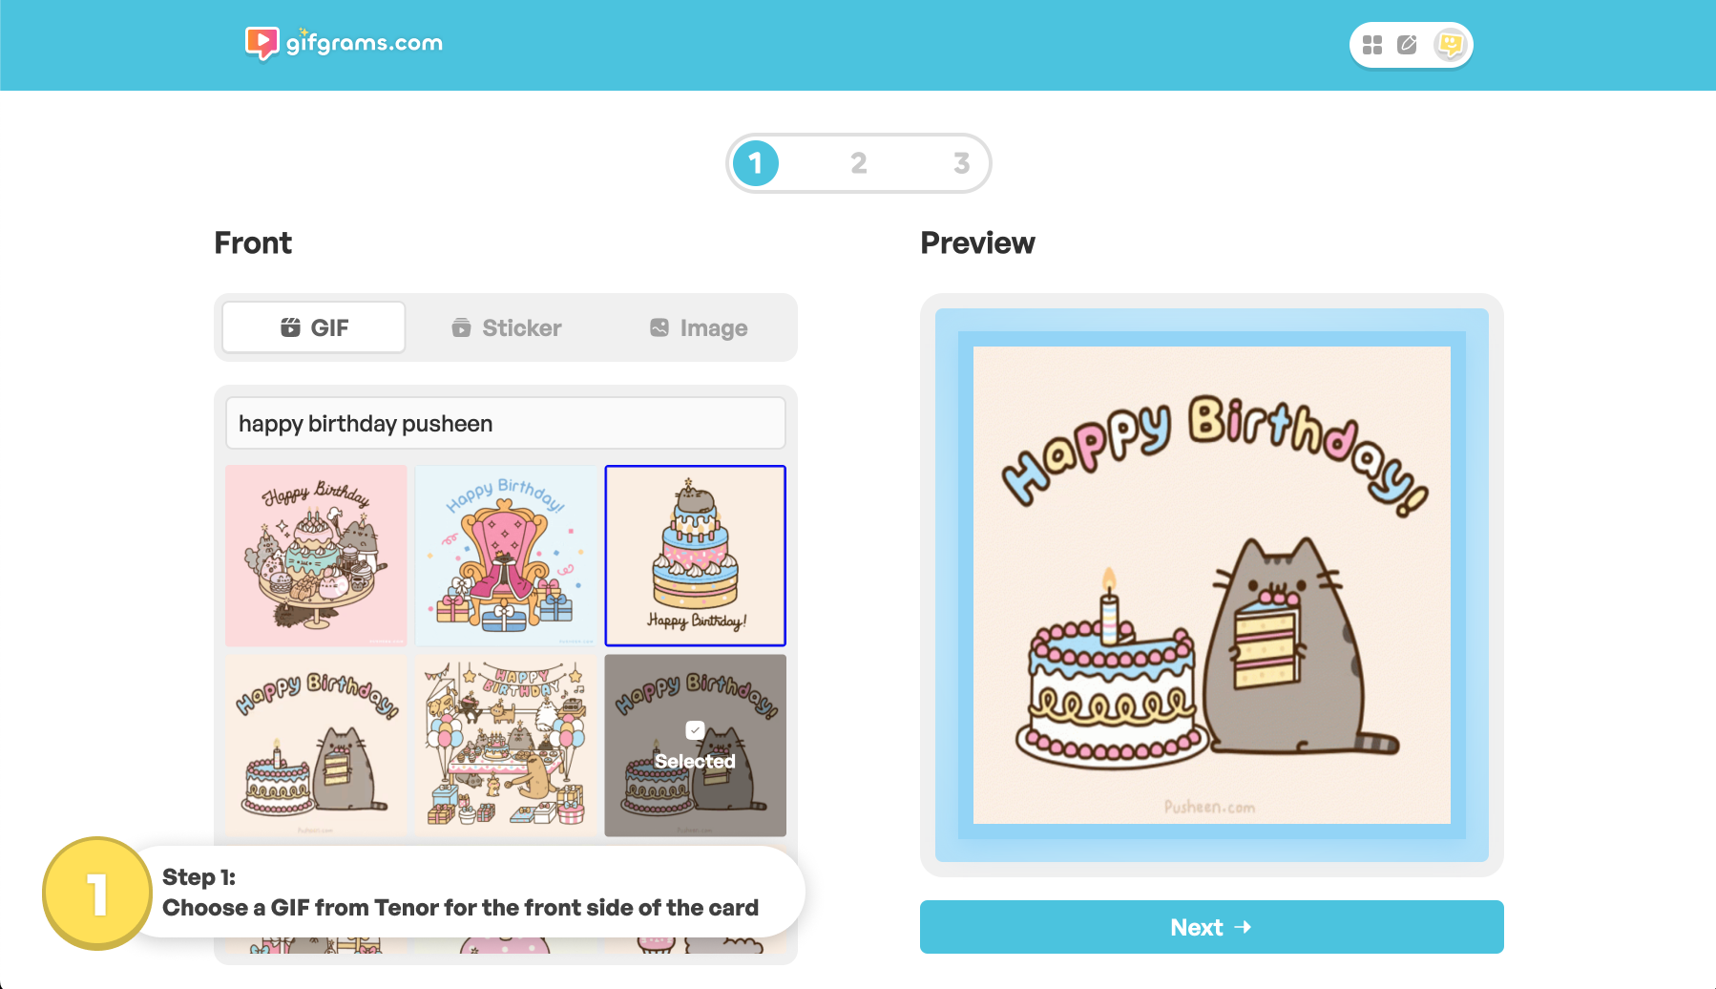Choose the pink throne Happy Birthday GIF
This screenshot has width=1716, height=989.
tap(506, 556)
